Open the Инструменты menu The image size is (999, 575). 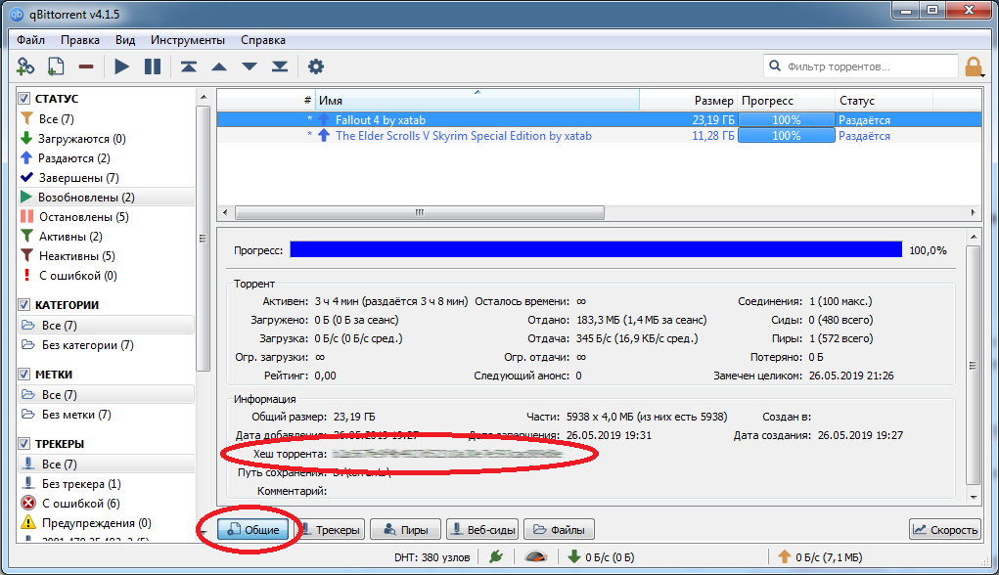pos(188,40)
